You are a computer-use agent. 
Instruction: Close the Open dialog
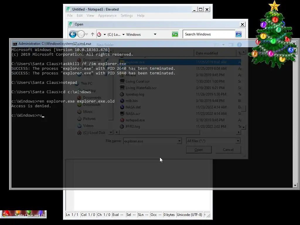[x=242, y=24]
